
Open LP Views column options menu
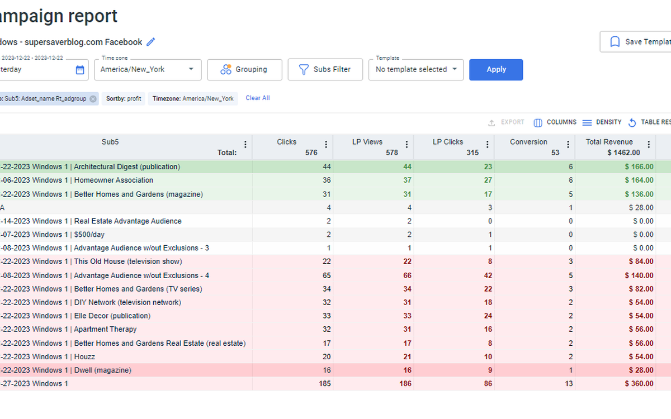407,144
